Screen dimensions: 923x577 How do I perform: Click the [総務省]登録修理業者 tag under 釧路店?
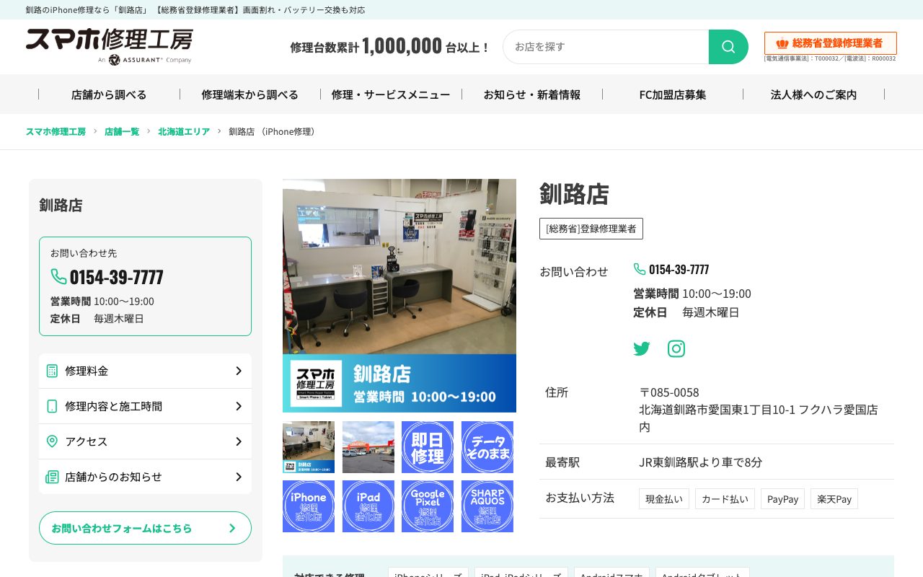pyautogui.click(x=591, y=229)
